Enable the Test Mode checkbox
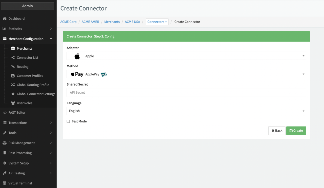This screenshot has height=188, width=324. tap(68, 121)
